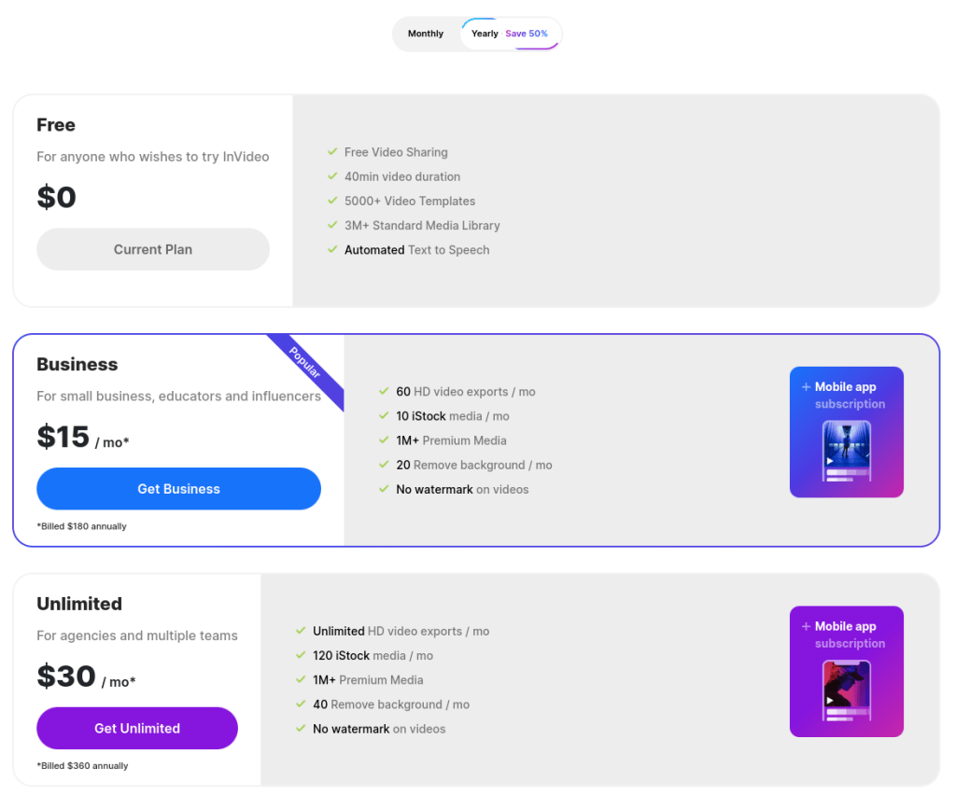This screenshot has width=956, height=795.
Task: Click 'For agencies and multiple teams'
Action: (137, 635)
